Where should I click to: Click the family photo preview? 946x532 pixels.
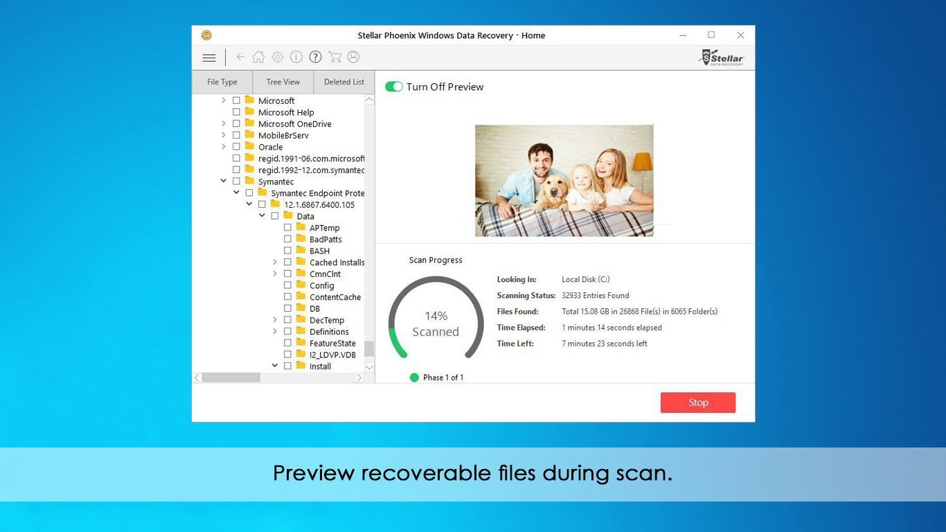pyautogui.click(x=564, y=180)
